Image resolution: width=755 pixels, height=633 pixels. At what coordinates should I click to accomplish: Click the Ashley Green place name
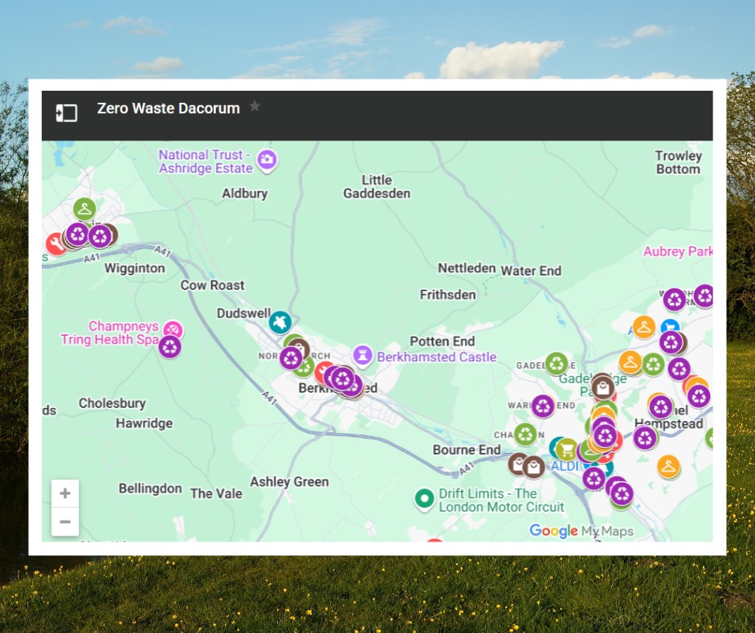(x=289, y=482)
